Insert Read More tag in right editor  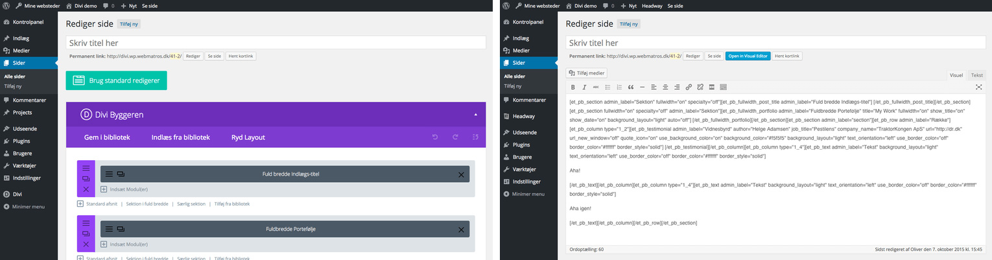pyautogui.click(x=712, y=87)
